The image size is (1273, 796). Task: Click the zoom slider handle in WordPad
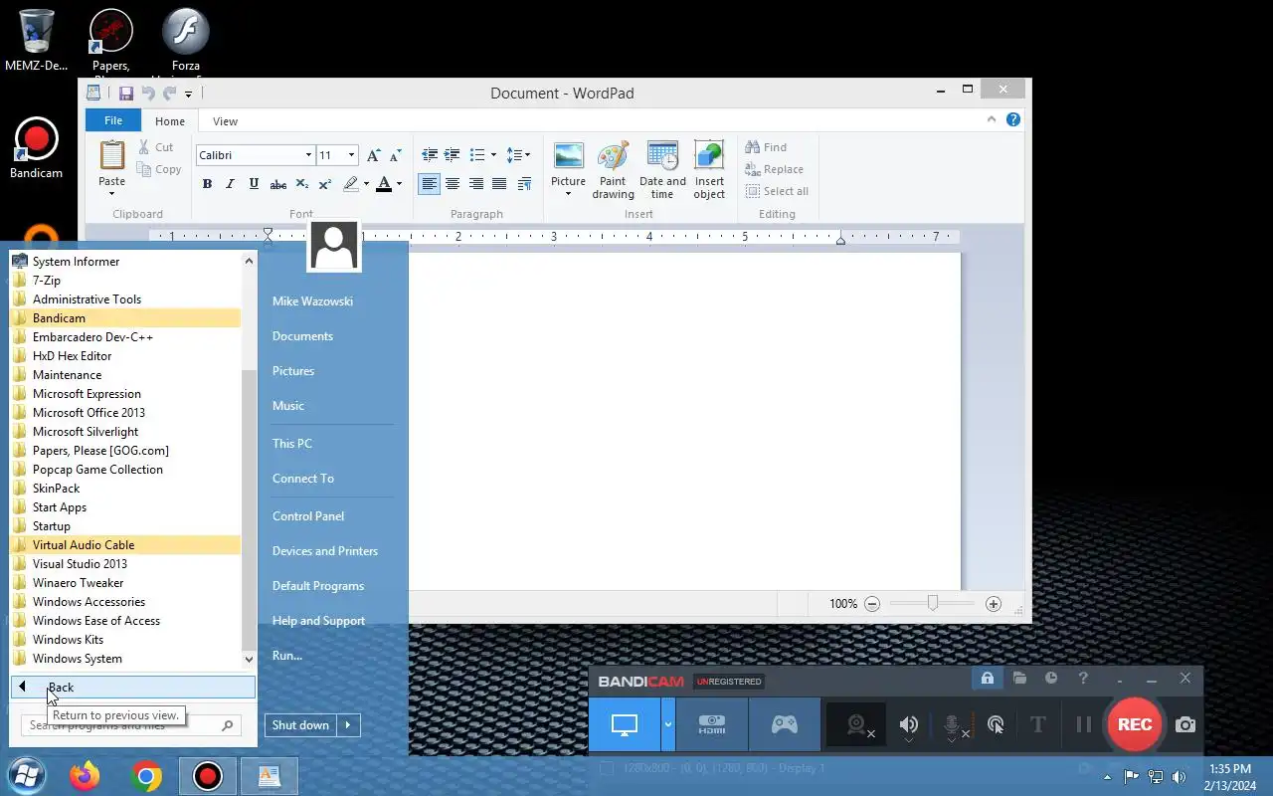(x=932, y=603)
